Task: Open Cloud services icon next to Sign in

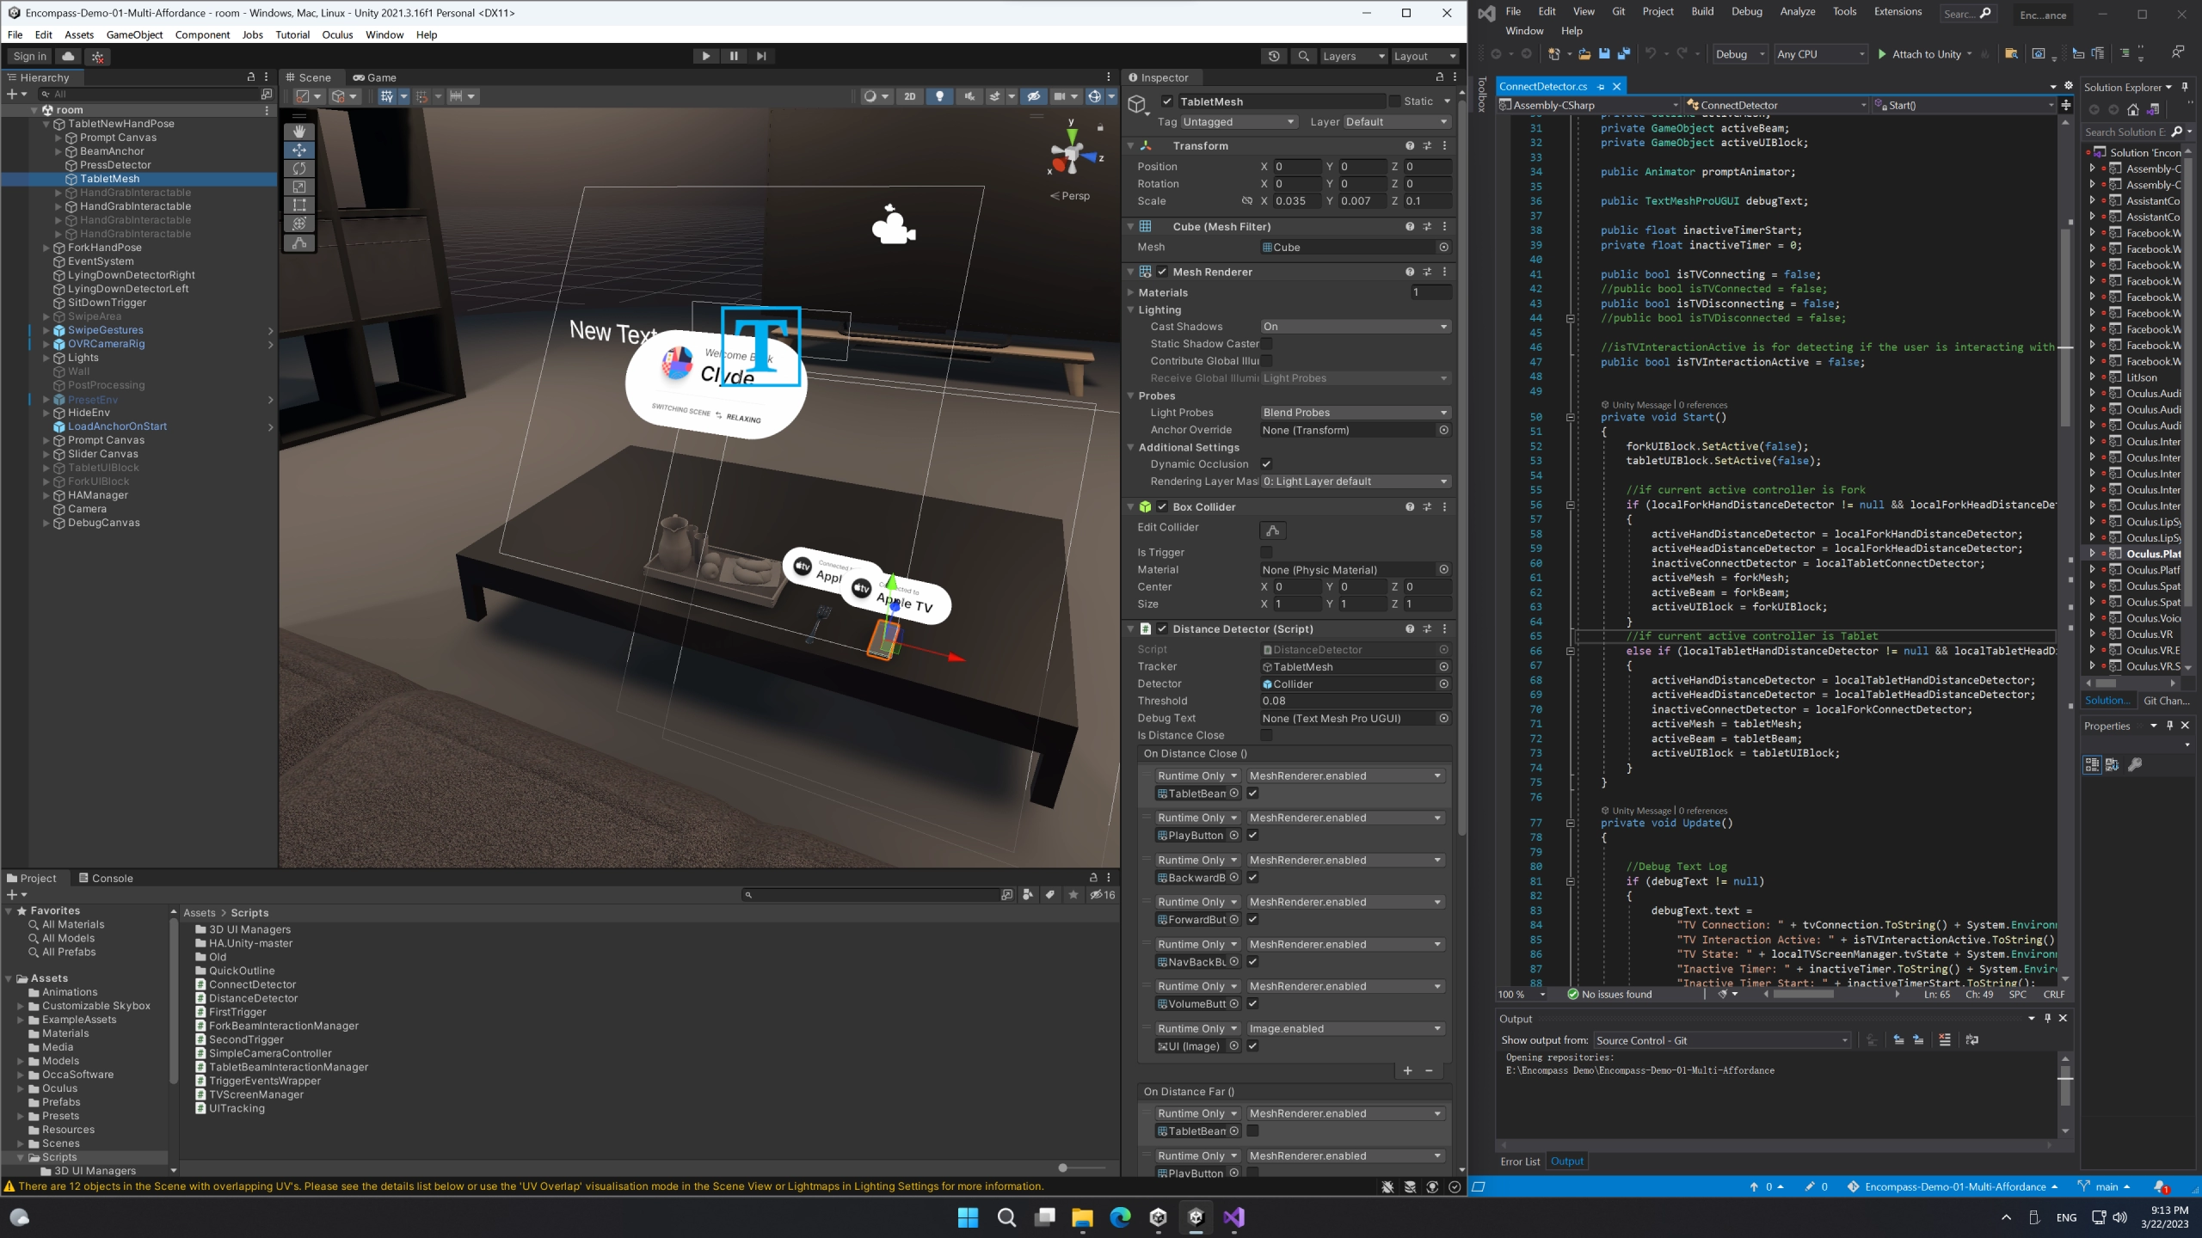Action: pyautogui.click(x=68, y=56)
